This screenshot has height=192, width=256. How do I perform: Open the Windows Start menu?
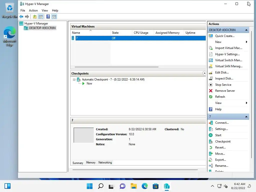(89, 186)
